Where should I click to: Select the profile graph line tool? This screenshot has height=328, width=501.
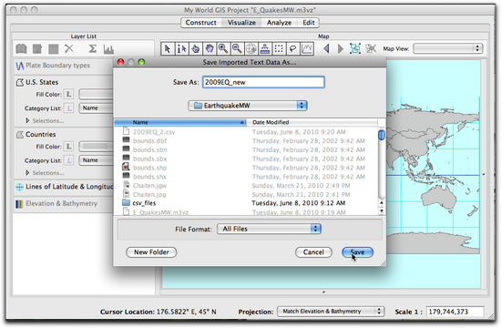(307, 48)
